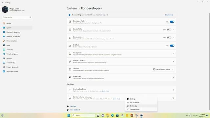The width and height of the screenshot is (210, 118).
Task: Open the Remote Desktop page arrow
Action: click(x=174, y=62)
